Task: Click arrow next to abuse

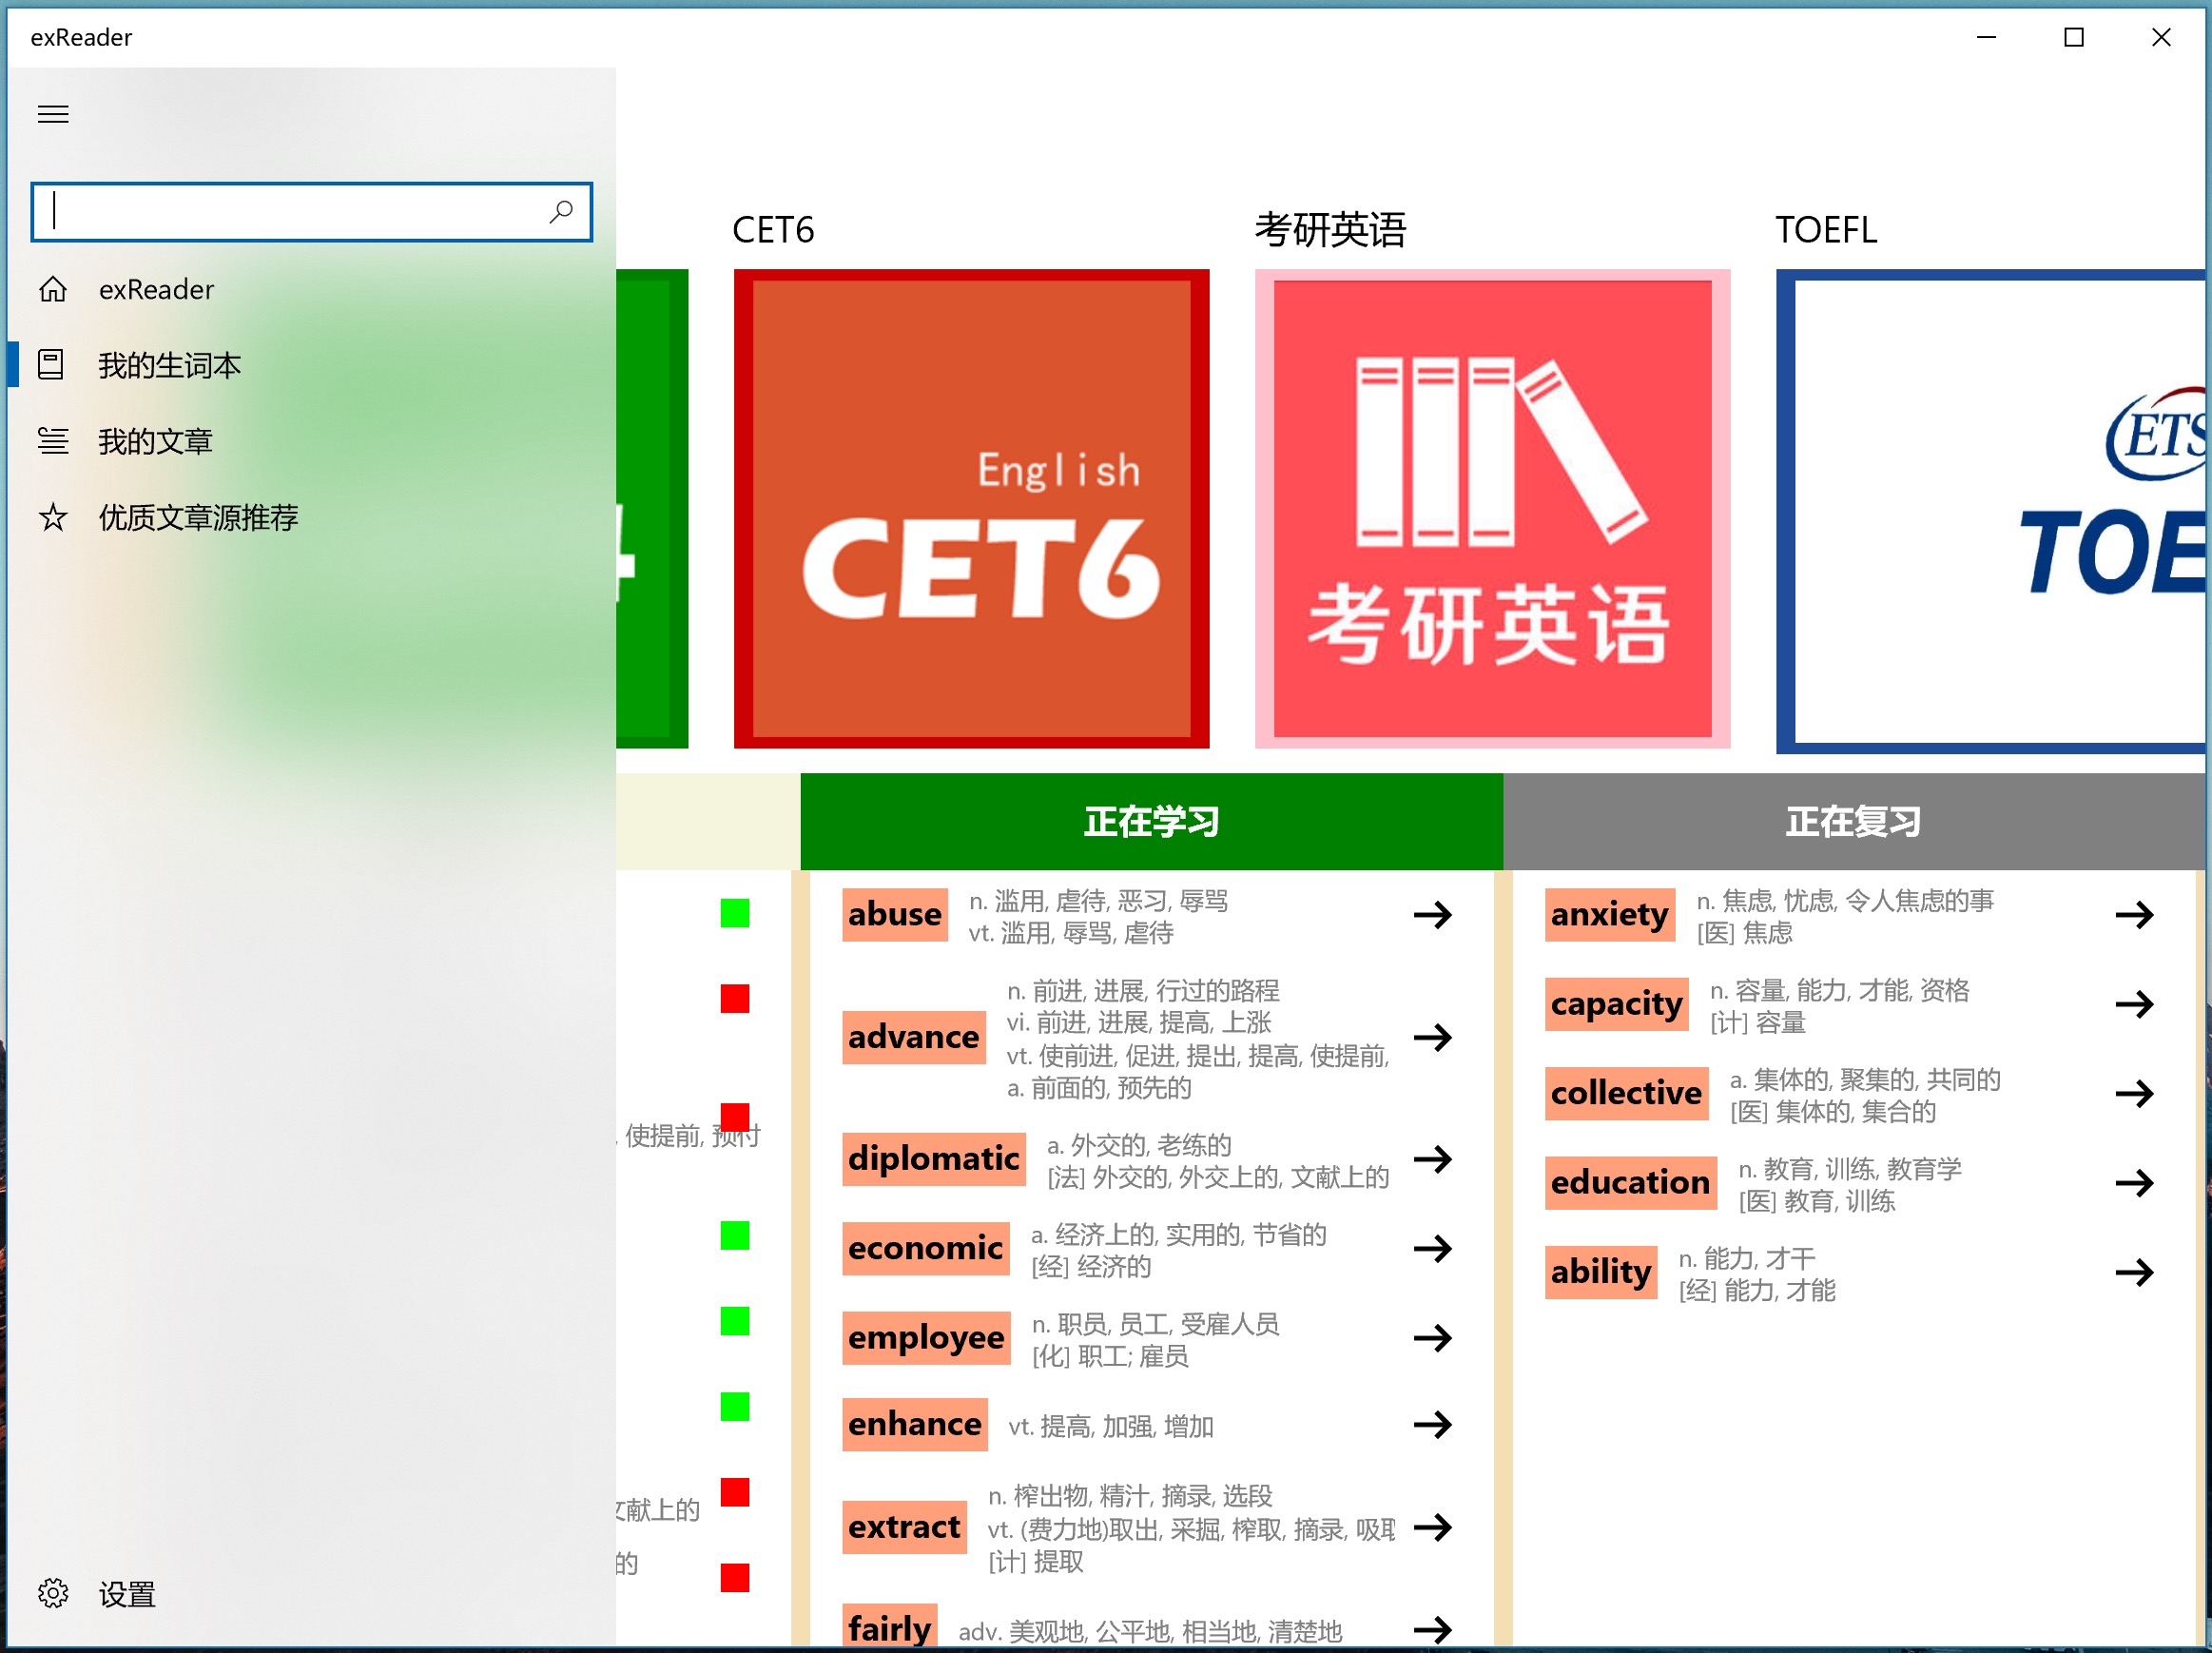Action: click(1432, 914)
